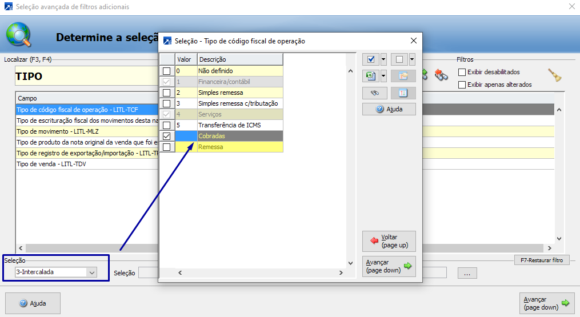The width and height of the screenshot is (580, 317).
Task: Click the Transferência de ICMS description cell
Action: (x=240, y=125)
